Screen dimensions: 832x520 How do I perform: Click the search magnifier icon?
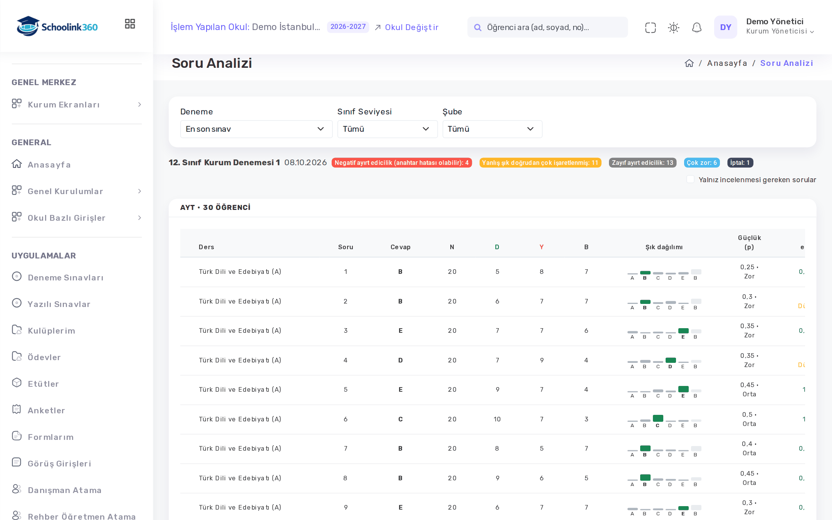click(478, 27)
